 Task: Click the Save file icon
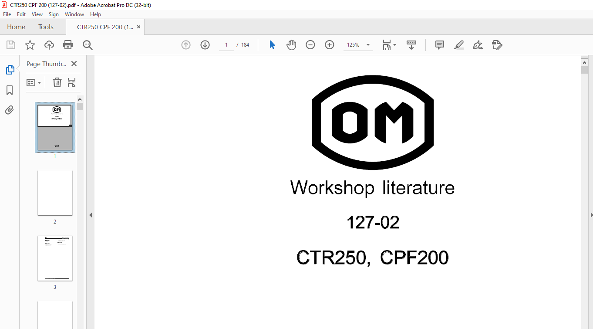click(x=11, y=45)
